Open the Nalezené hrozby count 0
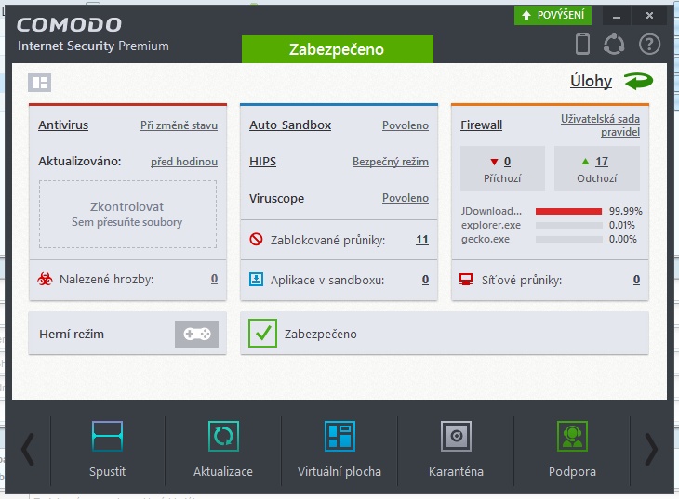The width and height of the screenshot is (679, 499). [214, 279]
